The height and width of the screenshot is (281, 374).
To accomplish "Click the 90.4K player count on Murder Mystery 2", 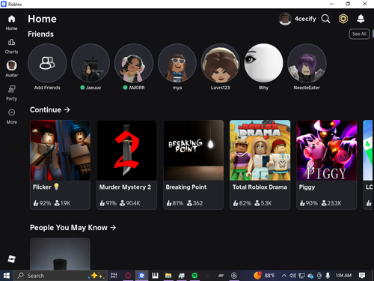I will coord(130,203).
